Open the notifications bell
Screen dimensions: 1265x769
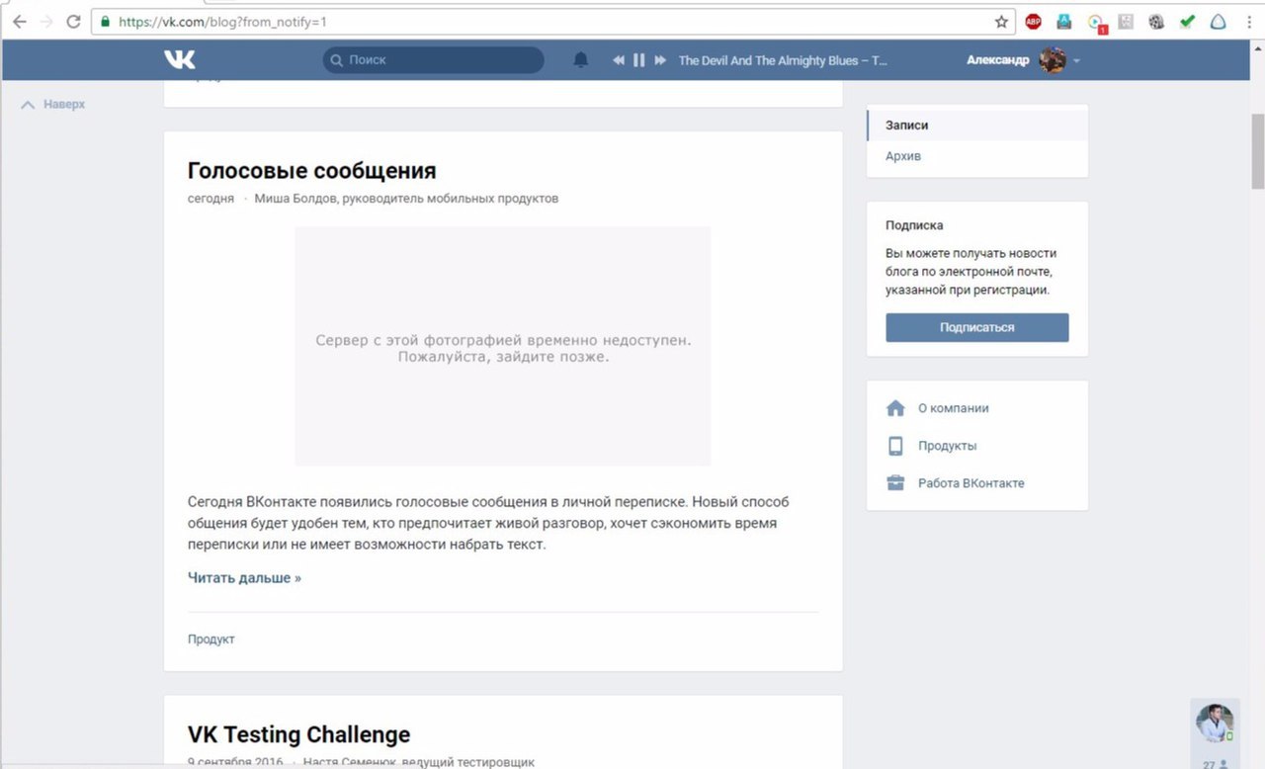point(581,60)
